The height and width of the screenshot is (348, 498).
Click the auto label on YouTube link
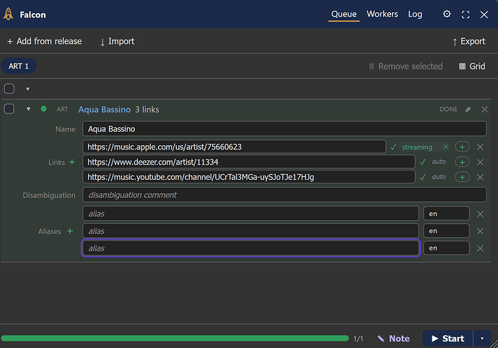pyautogui.click(x=439, y=177)
